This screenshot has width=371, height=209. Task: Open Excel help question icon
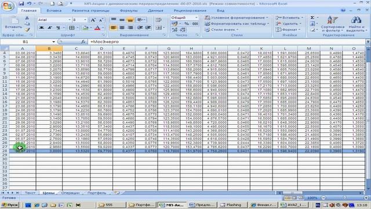click(x=343, y=10)
